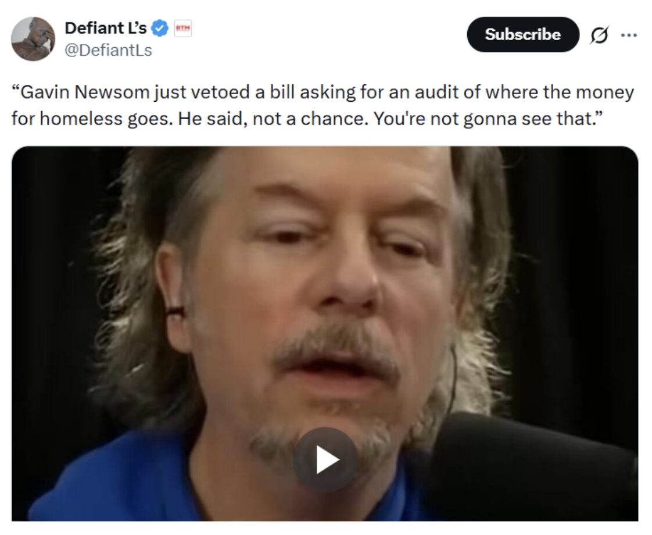This screenshot has width=652, height=535.
Task: Click the Defiant L's display name
Action: click(x=106, y=28)
